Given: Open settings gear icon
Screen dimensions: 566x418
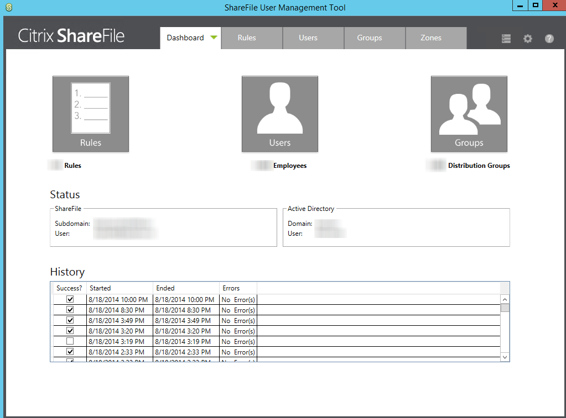Looking at the screenshot, I should [x=528, y=39].
